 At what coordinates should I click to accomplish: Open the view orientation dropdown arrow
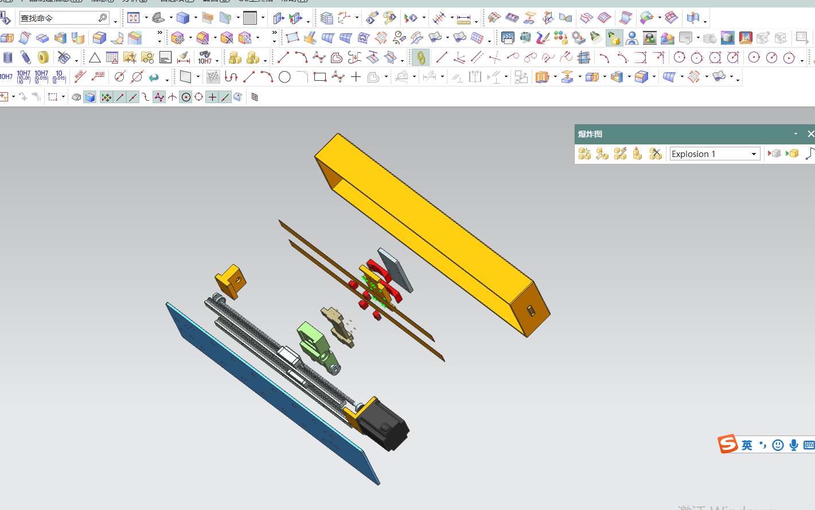pos(171,18)
